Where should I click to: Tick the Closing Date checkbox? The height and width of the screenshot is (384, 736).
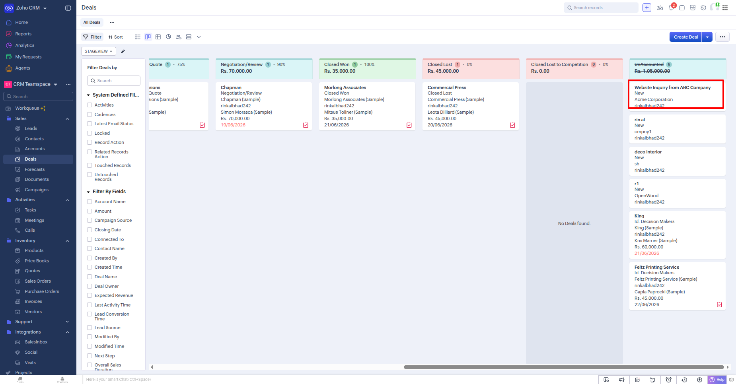(90, 230)
